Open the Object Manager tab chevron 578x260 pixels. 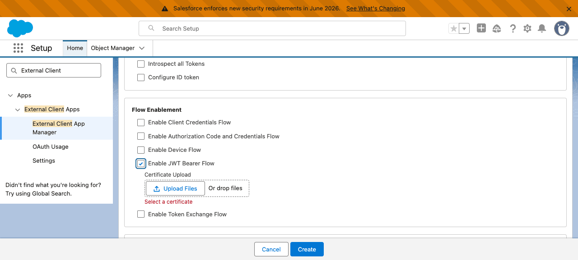tap(142, 48)
